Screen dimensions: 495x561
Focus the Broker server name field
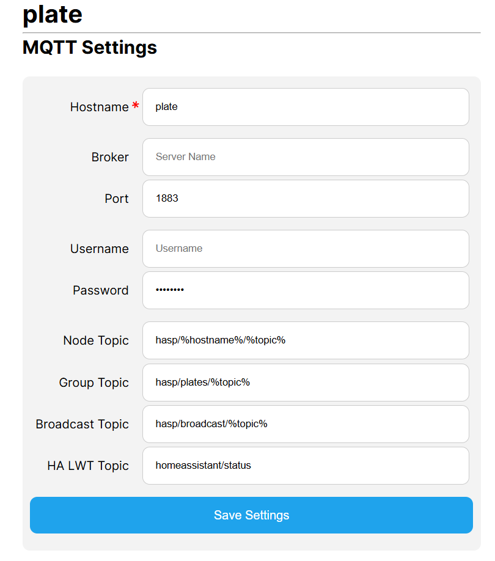[306, 157]
